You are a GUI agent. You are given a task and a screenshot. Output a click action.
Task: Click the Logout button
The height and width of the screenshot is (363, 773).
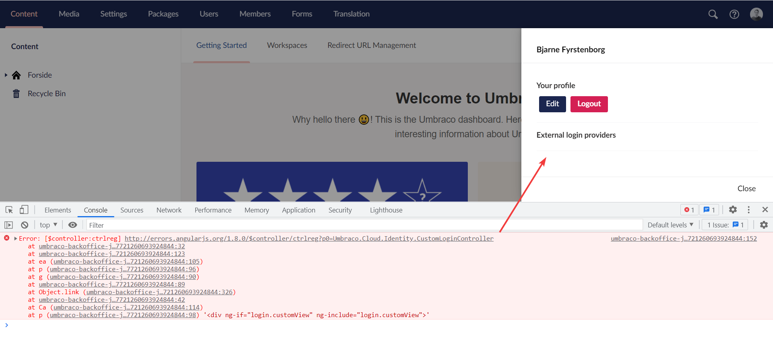(x=589, y=104)
